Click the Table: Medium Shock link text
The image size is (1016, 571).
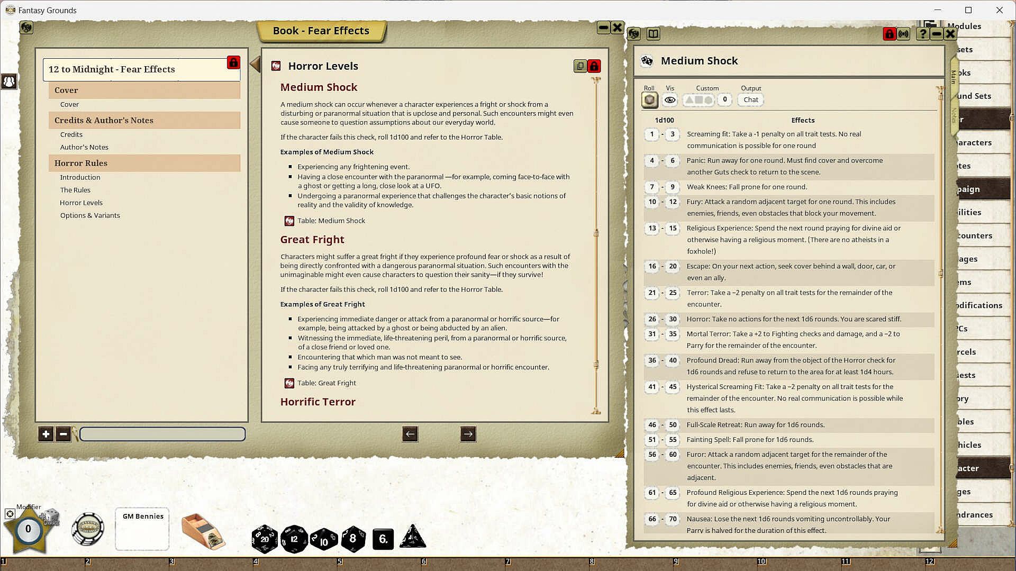point(331,221)
